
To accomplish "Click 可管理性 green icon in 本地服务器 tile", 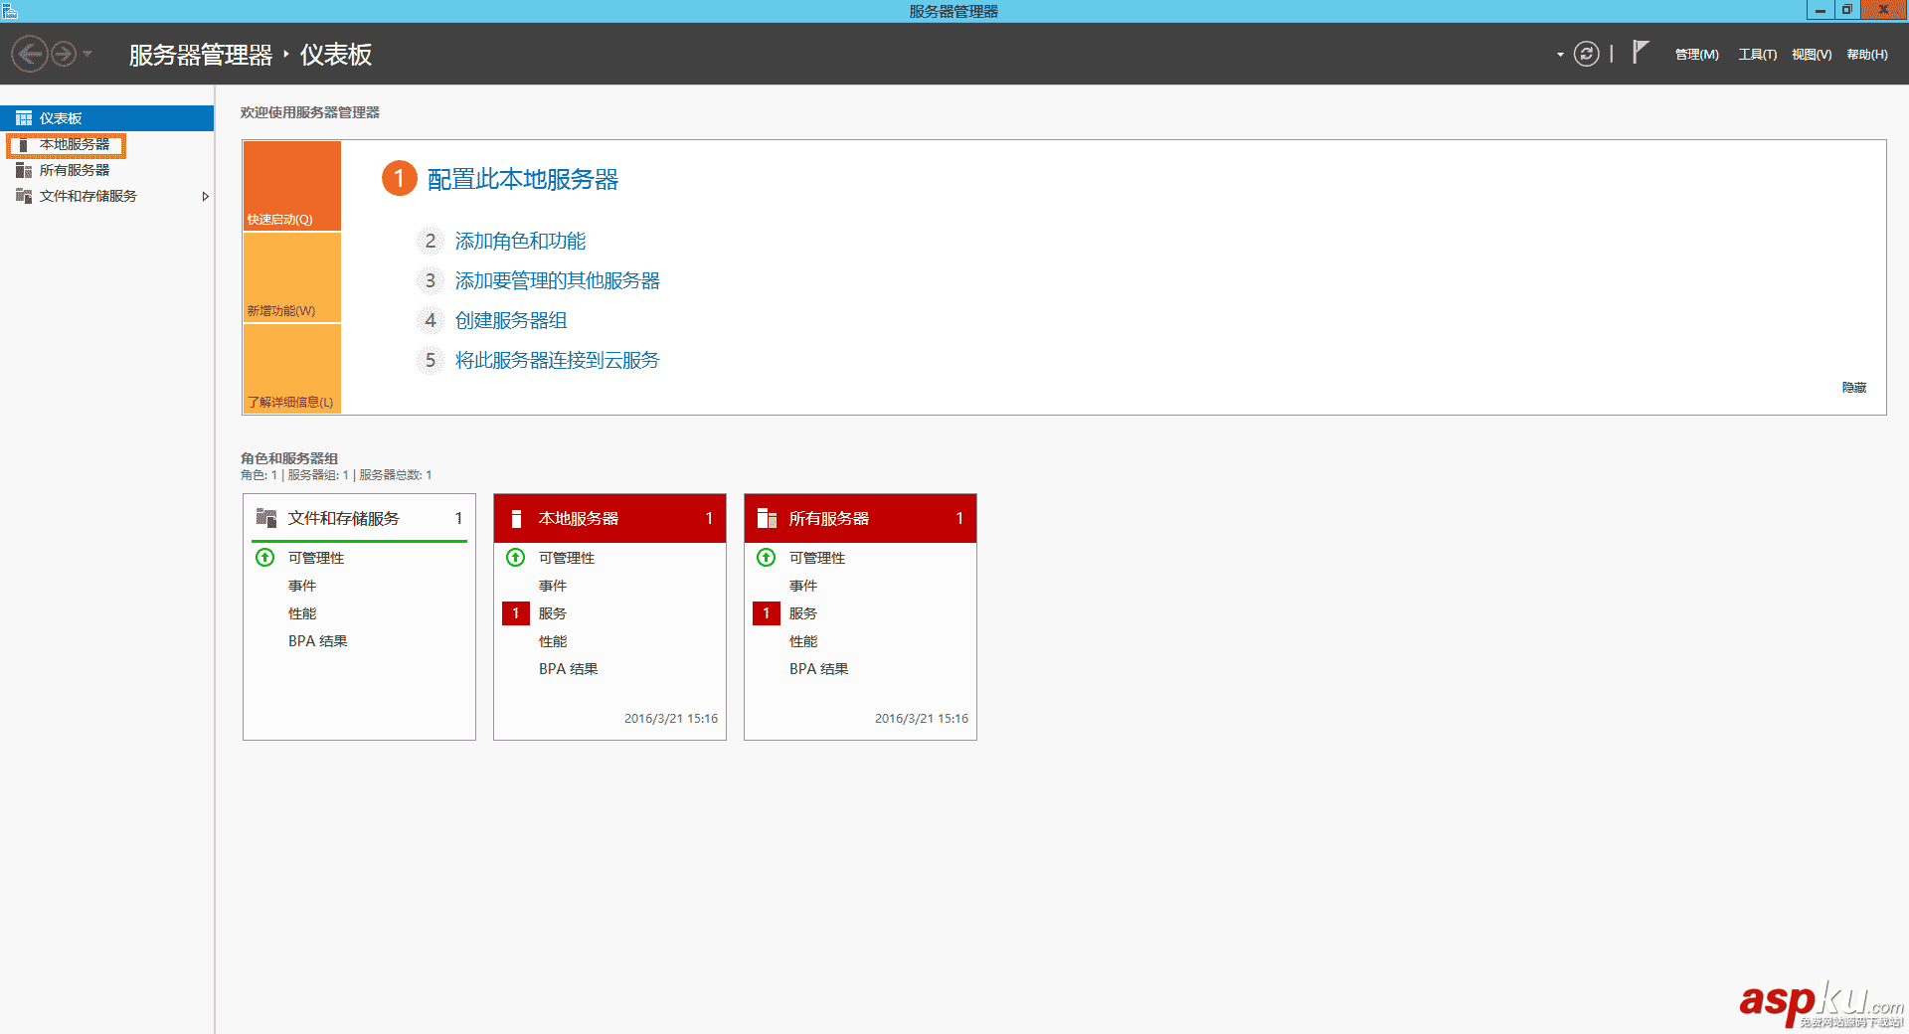I will point(516,558).
